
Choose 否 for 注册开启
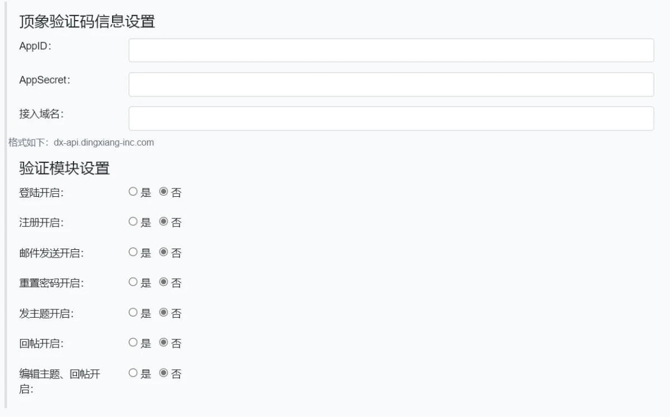tap(163, 222)
